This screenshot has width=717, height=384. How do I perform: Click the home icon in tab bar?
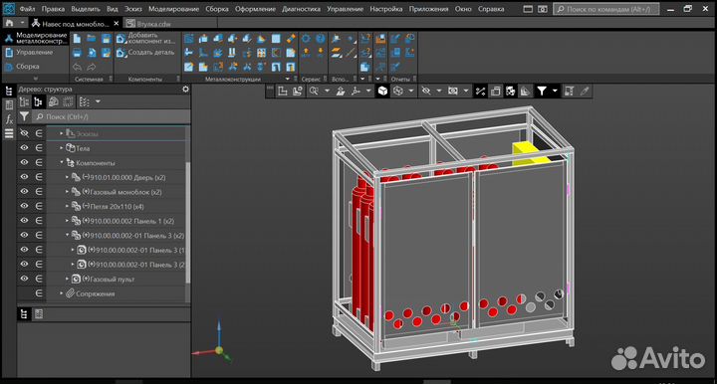pos(10,23)
